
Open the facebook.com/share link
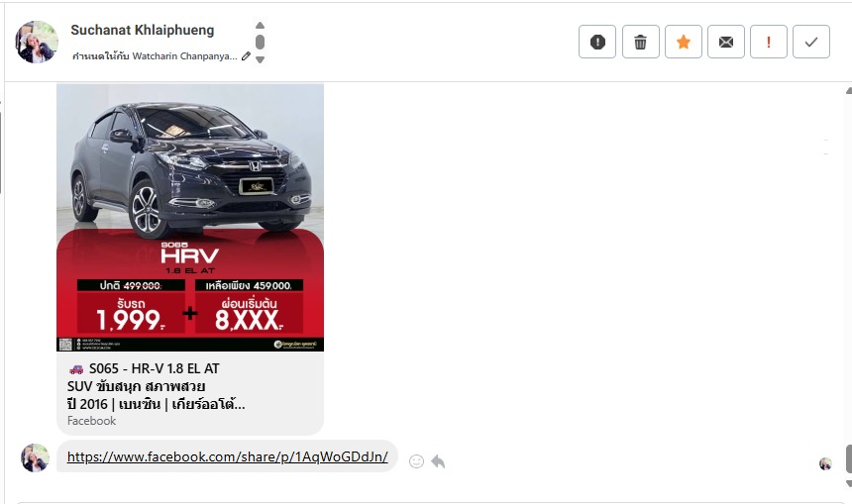point(227,456)
